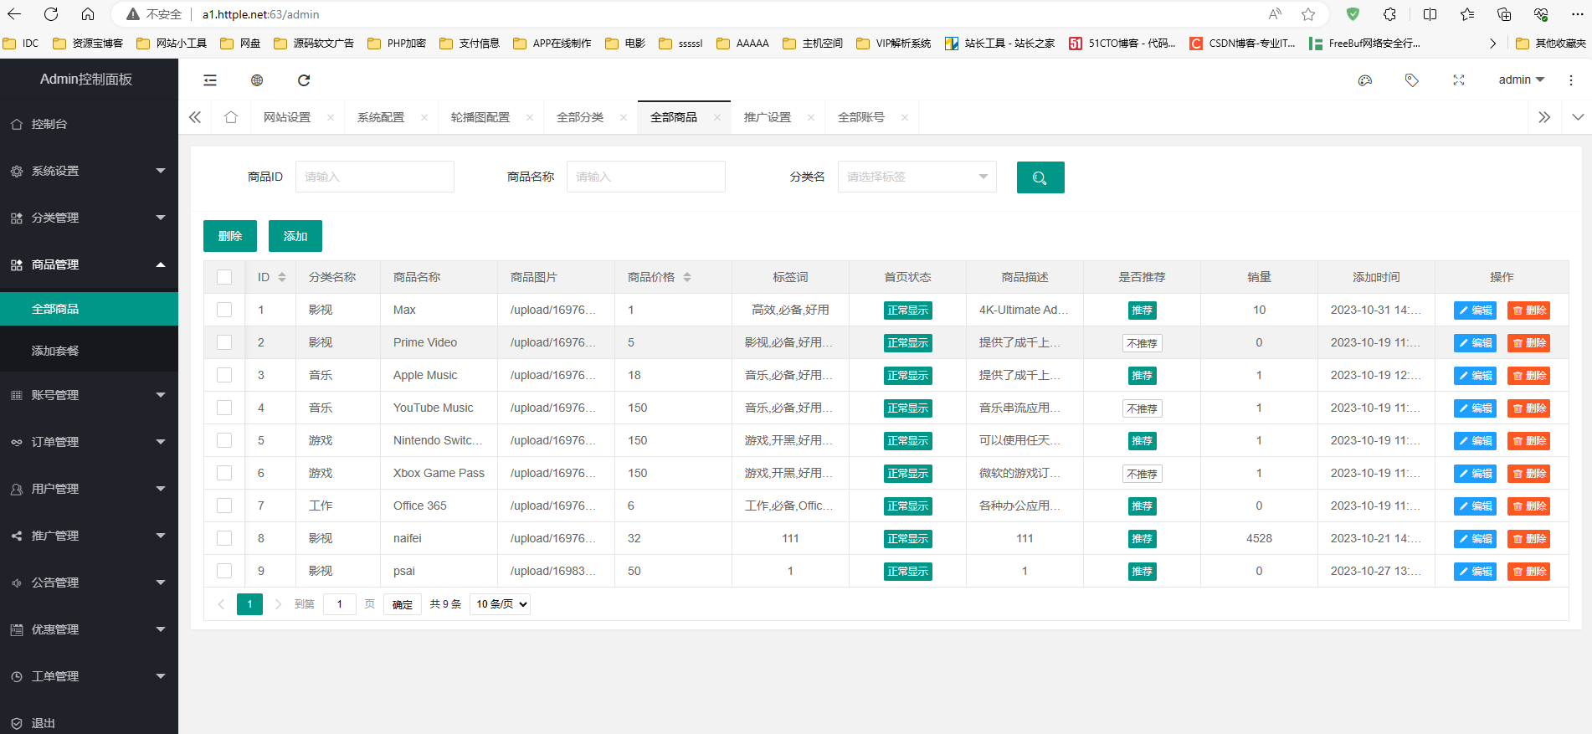Click 确定 in pagination
This screenshot has width=1592, height=734.
pyautogui.click(x=403, y=604)
